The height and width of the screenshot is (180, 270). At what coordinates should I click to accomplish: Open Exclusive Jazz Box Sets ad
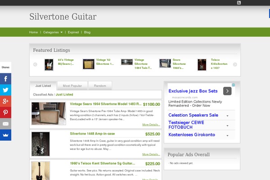193,91
